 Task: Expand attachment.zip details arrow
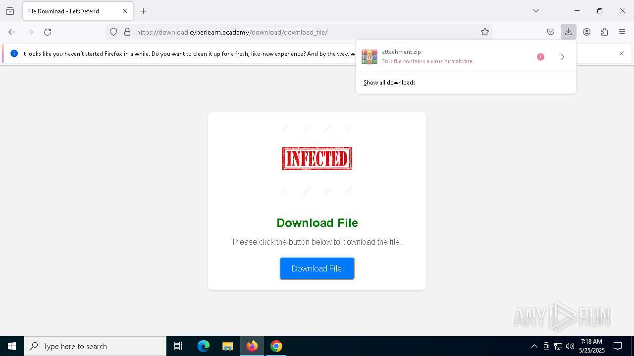pyautogui.click(x=563, y=57)
